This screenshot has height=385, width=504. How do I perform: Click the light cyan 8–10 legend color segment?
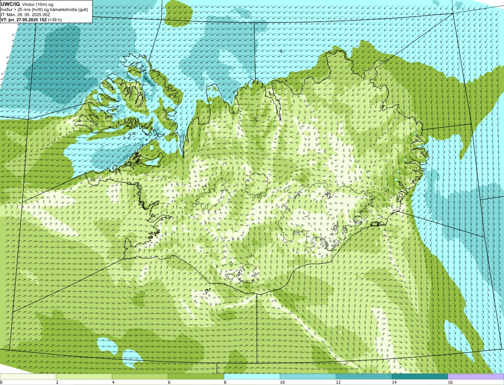(x=252, y=377)
